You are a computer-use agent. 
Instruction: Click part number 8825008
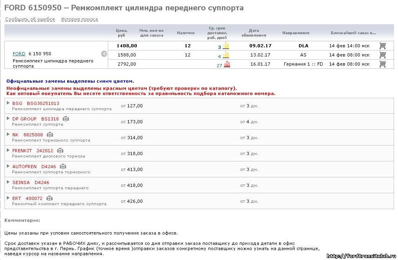[x=33, y=135]
